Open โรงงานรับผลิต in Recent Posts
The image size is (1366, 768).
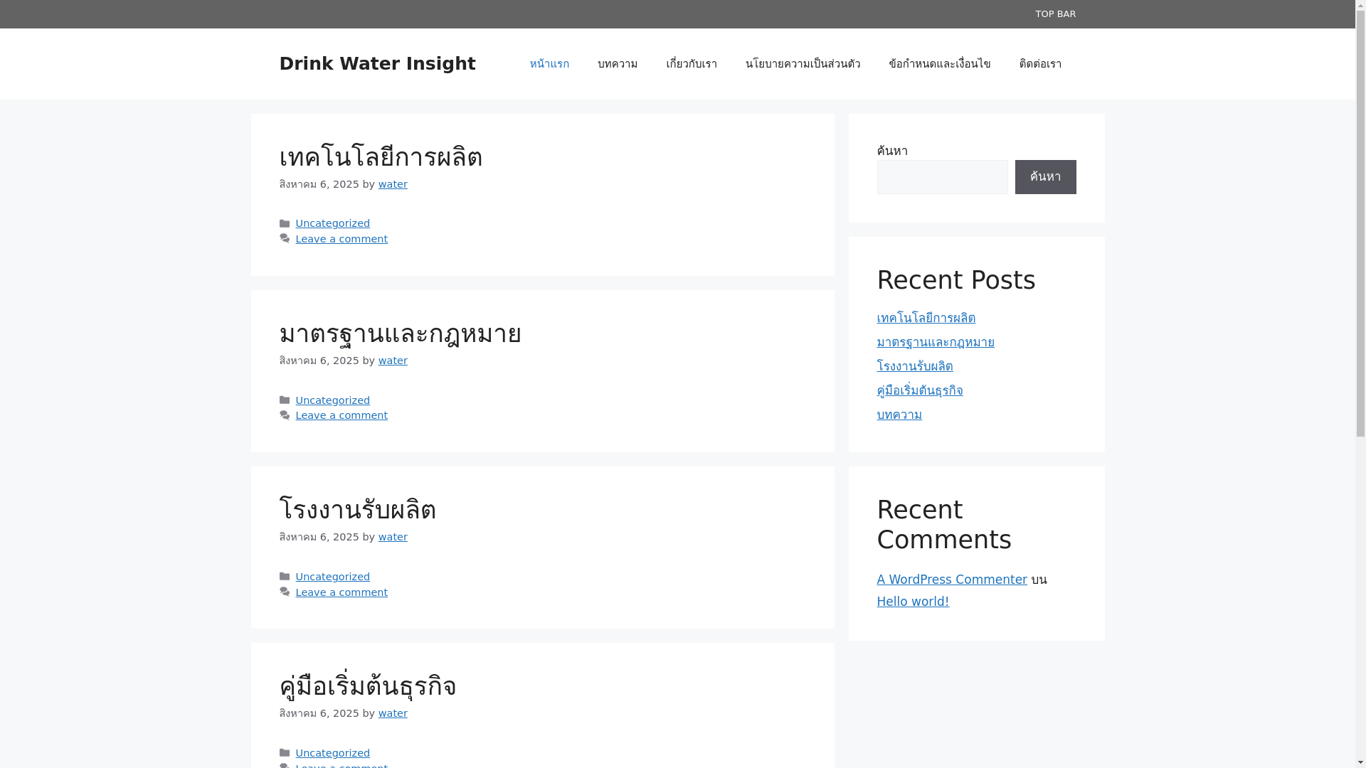pos(914,366)
